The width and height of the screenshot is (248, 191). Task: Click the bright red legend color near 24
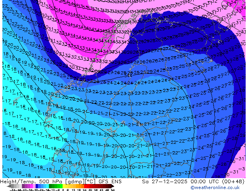pyautogui.click(x=85, y=186)
